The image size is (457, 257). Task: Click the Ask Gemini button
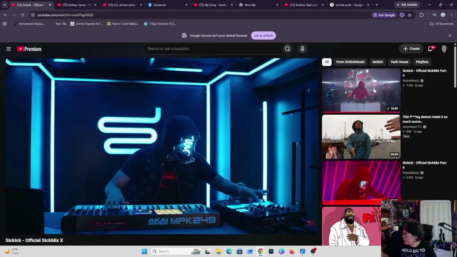(406, 5)
